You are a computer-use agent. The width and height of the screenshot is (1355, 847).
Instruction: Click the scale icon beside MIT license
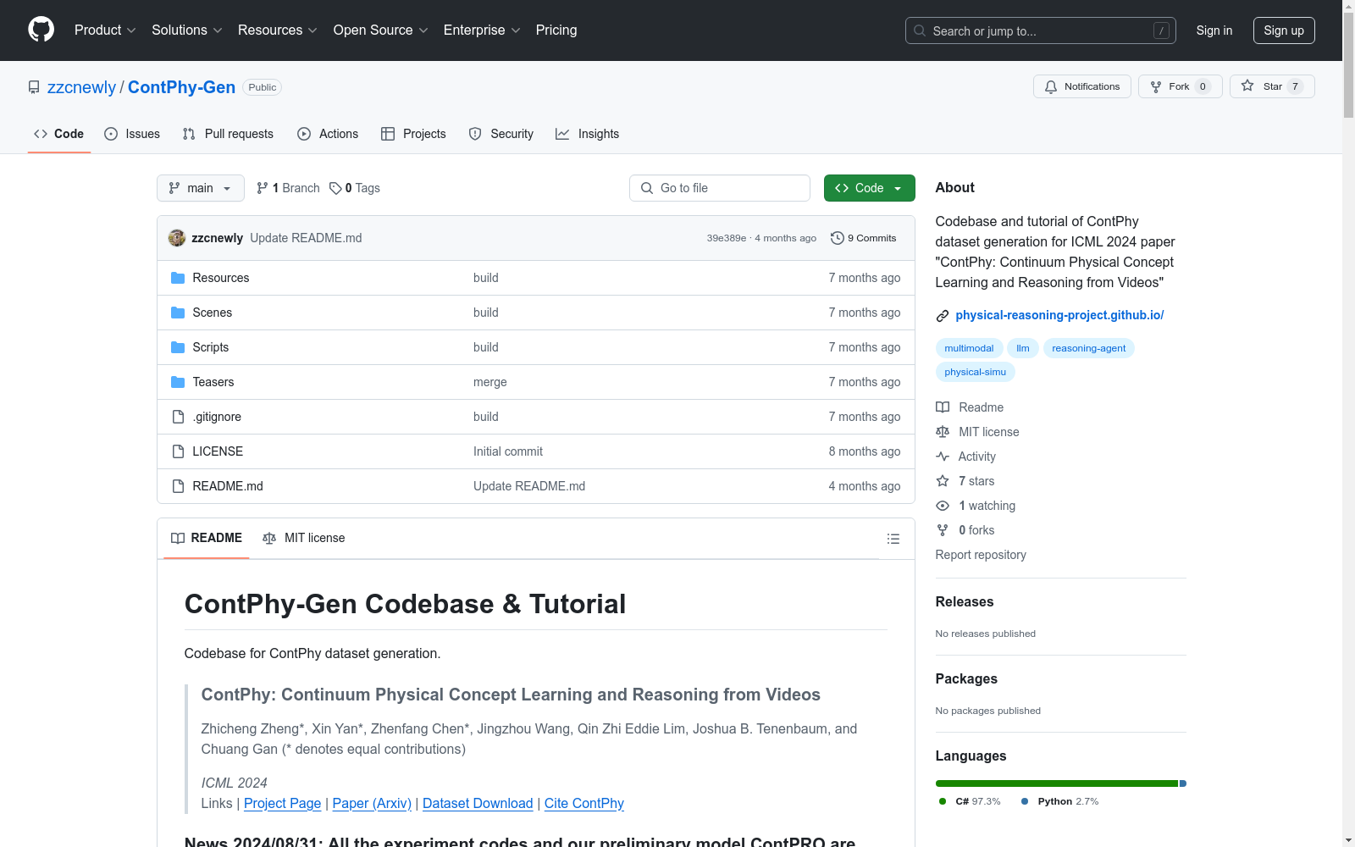pyautogui.click(x=943, y=432)
